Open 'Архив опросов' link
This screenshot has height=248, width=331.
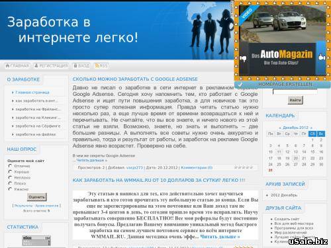click(x=47, y=206)
